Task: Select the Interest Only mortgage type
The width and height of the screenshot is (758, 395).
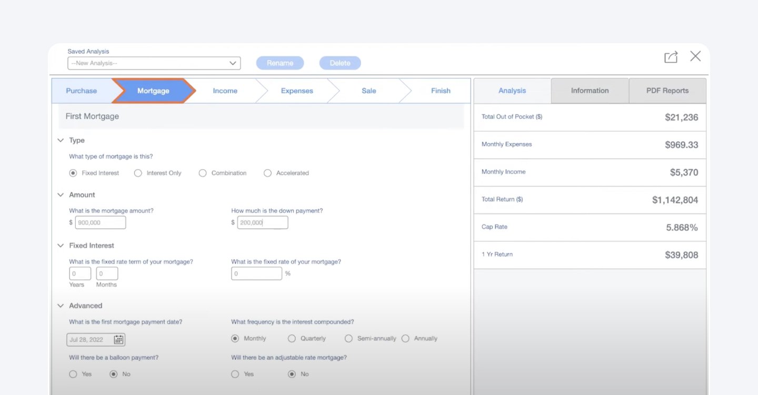Action: 138,173
